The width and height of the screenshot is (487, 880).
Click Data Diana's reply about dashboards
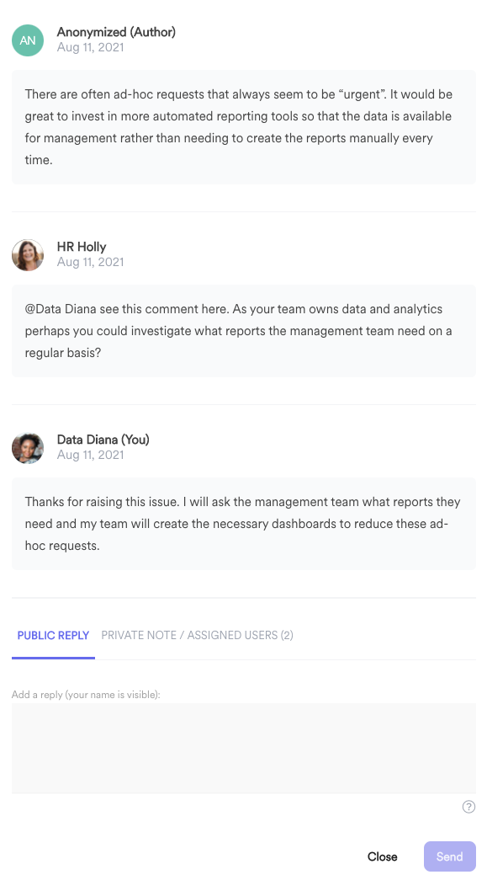(x=244, y=524)
